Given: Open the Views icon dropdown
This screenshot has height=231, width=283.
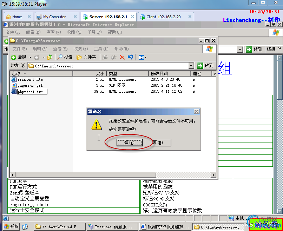Looking at the screenshot, I should pos(143,57).
